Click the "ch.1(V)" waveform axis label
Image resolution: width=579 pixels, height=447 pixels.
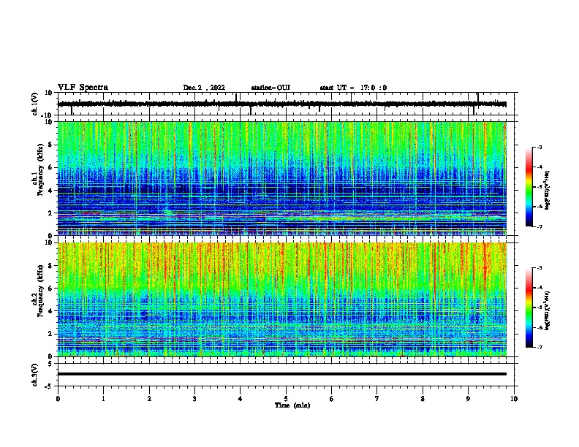click(35, 104)
